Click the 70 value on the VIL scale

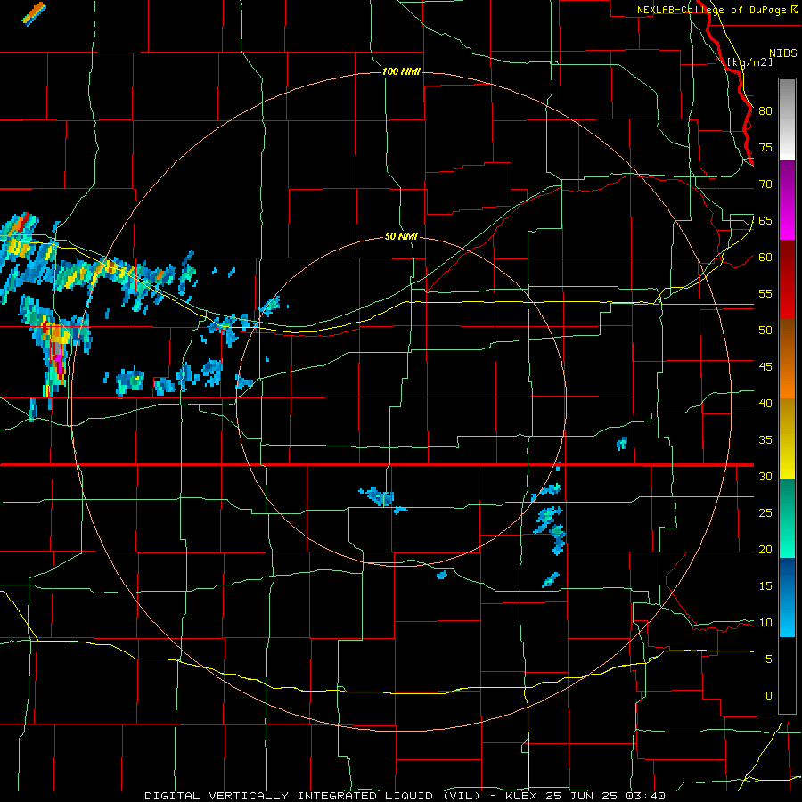coord(765,184)
